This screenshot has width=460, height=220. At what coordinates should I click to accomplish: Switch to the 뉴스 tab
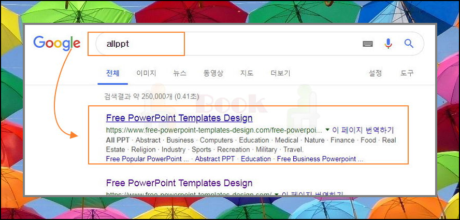point(180,73)
